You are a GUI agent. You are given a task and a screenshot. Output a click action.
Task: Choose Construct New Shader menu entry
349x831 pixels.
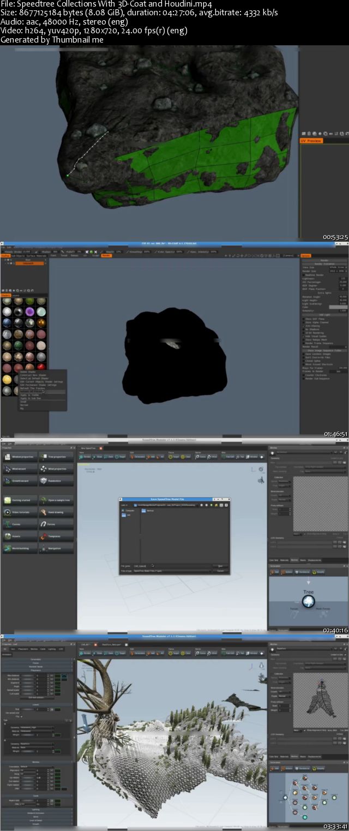[33, 375]
